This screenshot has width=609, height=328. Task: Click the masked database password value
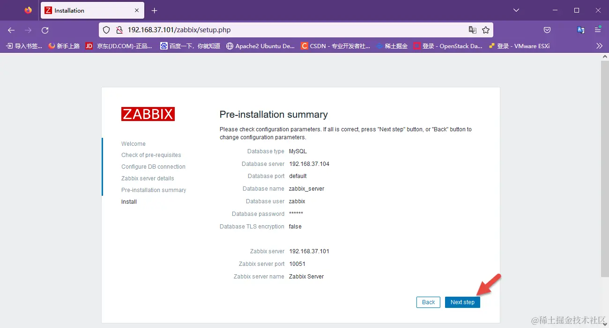tap(296, 214)
